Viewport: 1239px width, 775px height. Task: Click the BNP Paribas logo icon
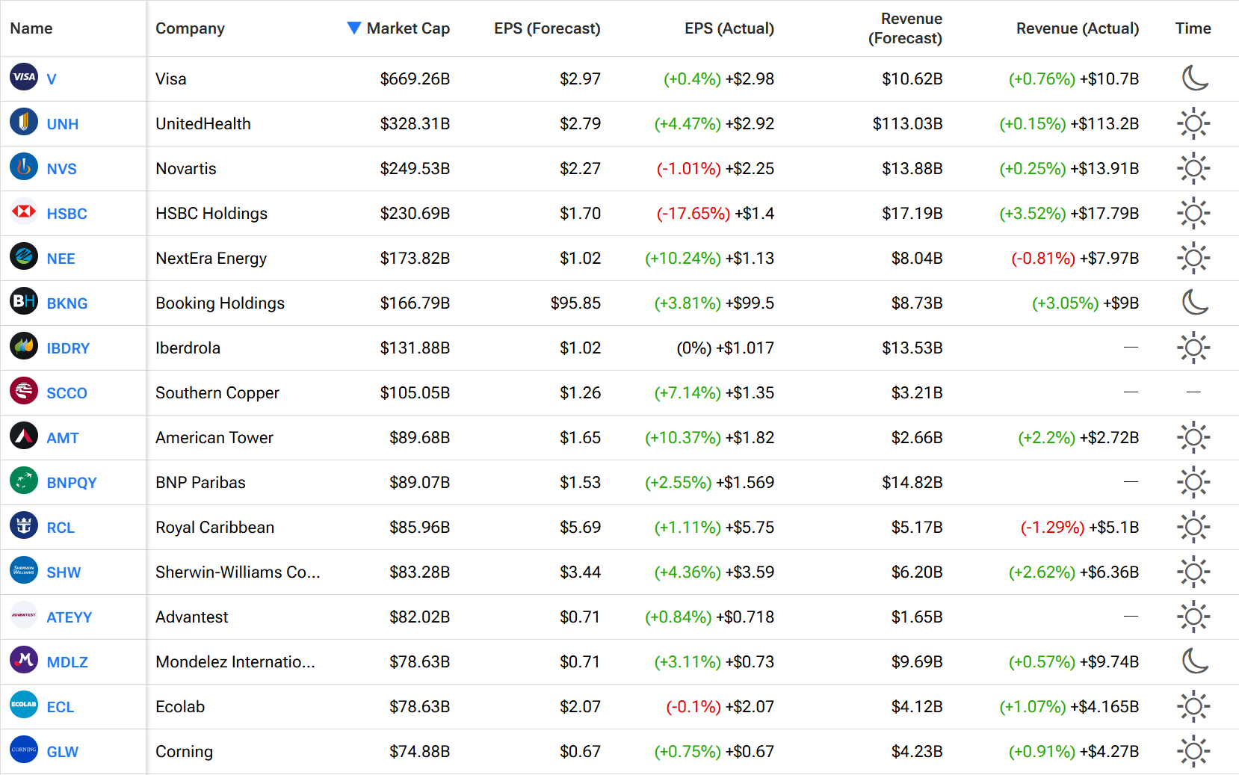(x=24, y=481)
